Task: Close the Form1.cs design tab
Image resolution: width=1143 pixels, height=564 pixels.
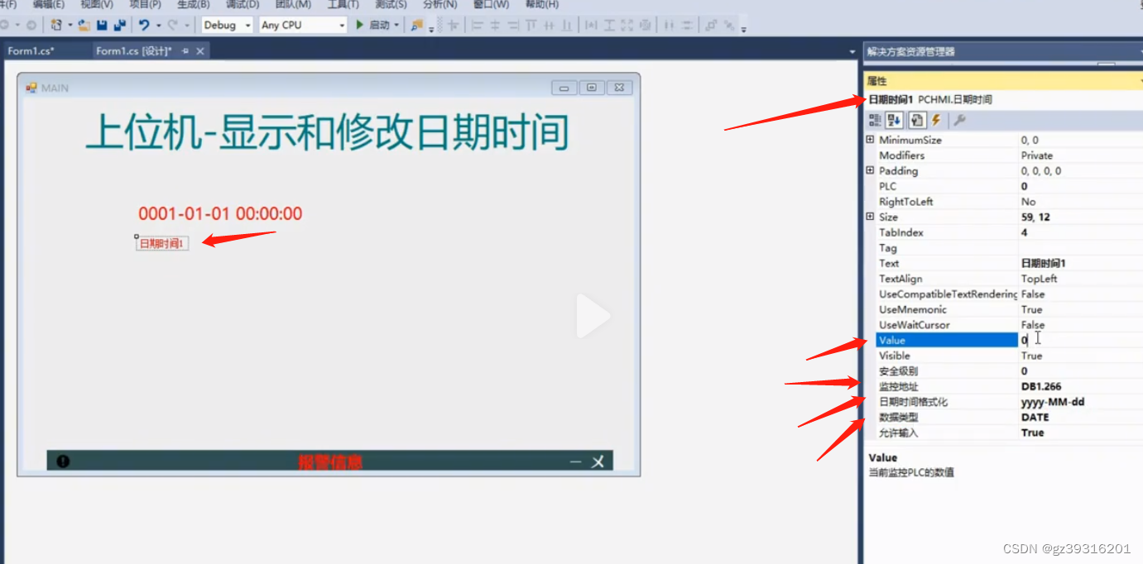Action: [x=200, y=51]
